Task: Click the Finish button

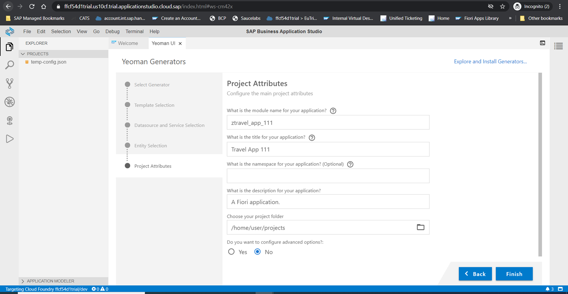Action: click(514, 274)
